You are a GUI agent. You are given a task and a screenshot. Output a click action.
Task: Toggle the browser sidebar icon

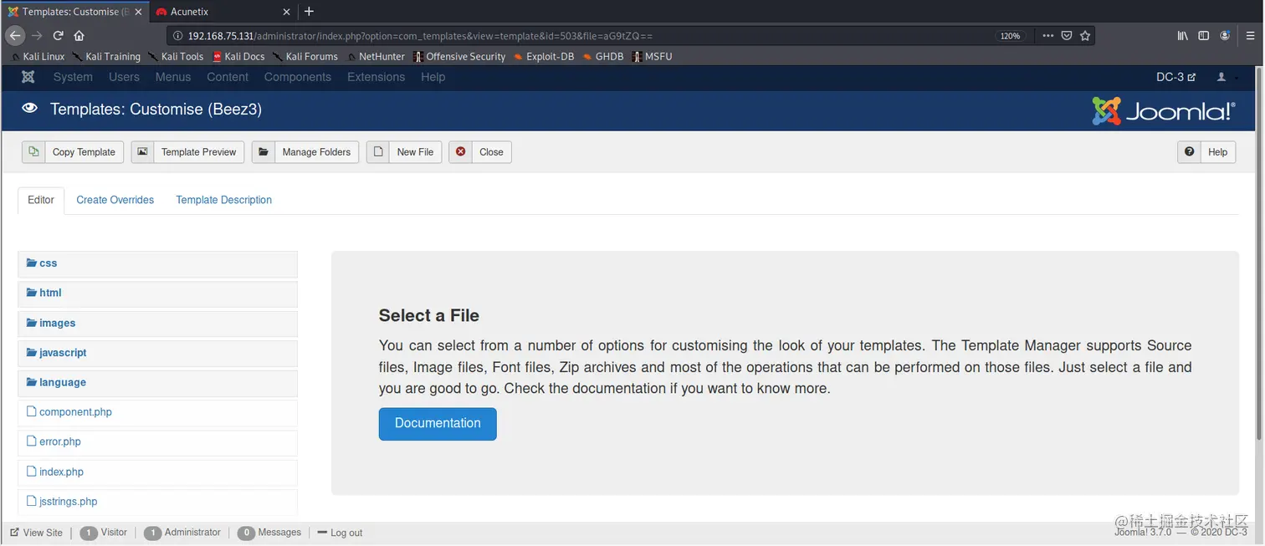(1204, 36)
